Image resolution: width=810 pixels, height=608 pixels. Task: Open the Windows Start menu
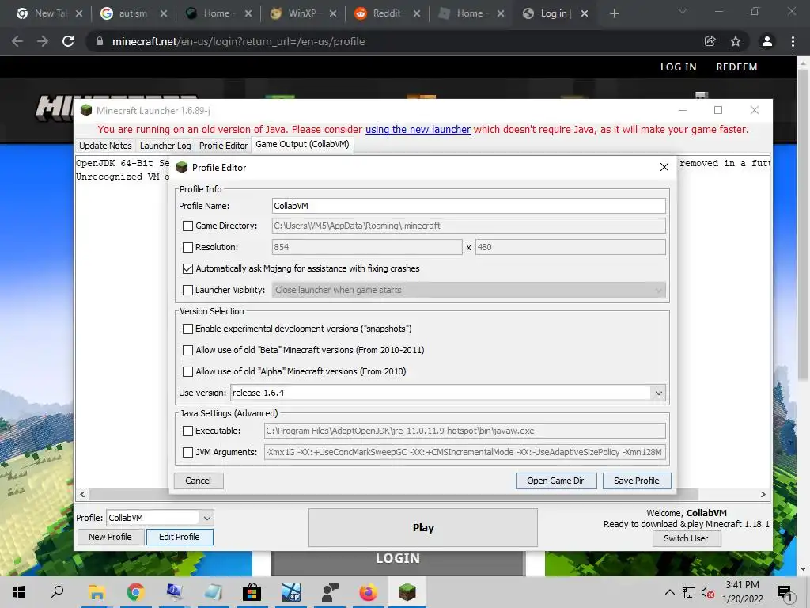19,592
